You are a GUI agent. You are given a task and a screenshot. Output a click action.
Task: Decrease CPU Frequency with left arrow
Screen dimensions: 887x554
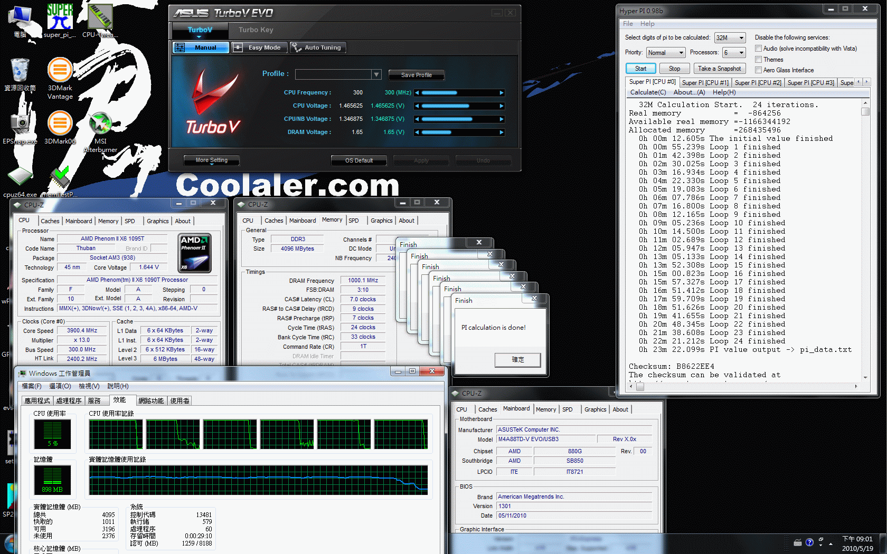point(417,93)
